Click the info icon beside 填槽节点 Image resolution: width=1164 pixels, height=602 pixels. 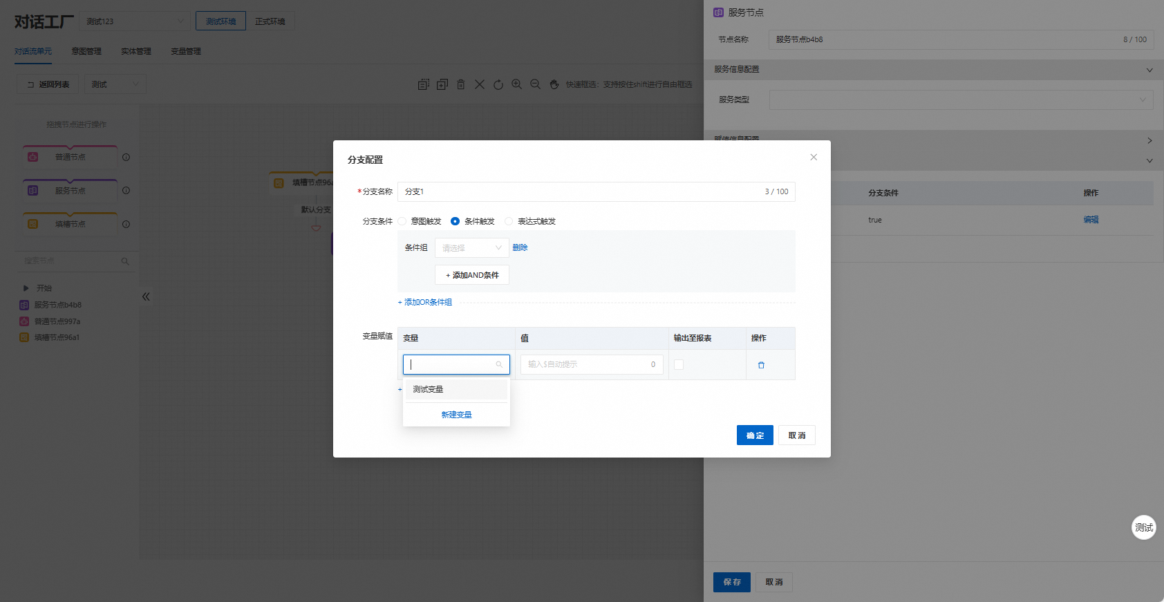point(126,224)
